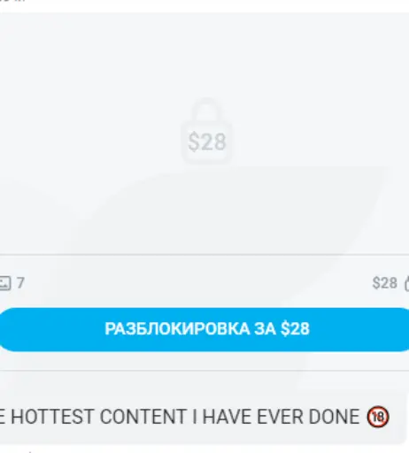Click the $28 price label above the button

coord(385,283)
